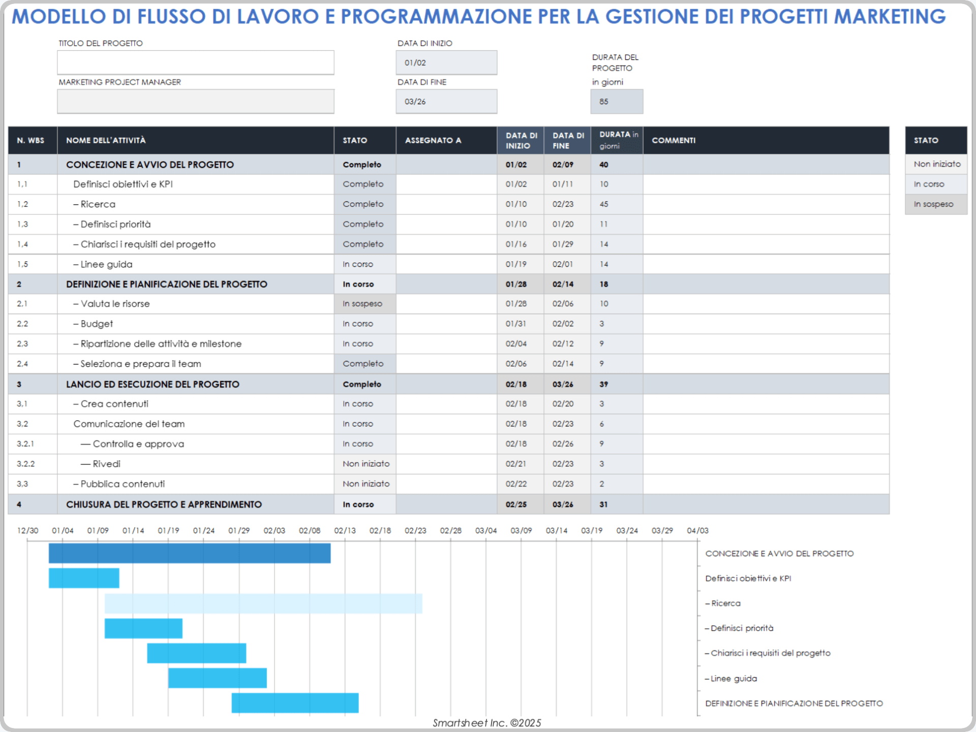Click the Durata in giorni column header
Viewport: 976px width, 732px height.
pyautogui.click(x=617, y=140)
